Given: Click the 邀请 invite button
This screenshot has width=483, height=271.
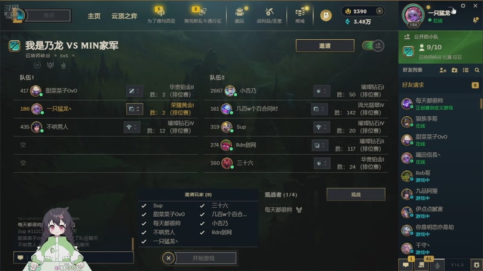Looking at the screenshot, I should click(325, 46).
